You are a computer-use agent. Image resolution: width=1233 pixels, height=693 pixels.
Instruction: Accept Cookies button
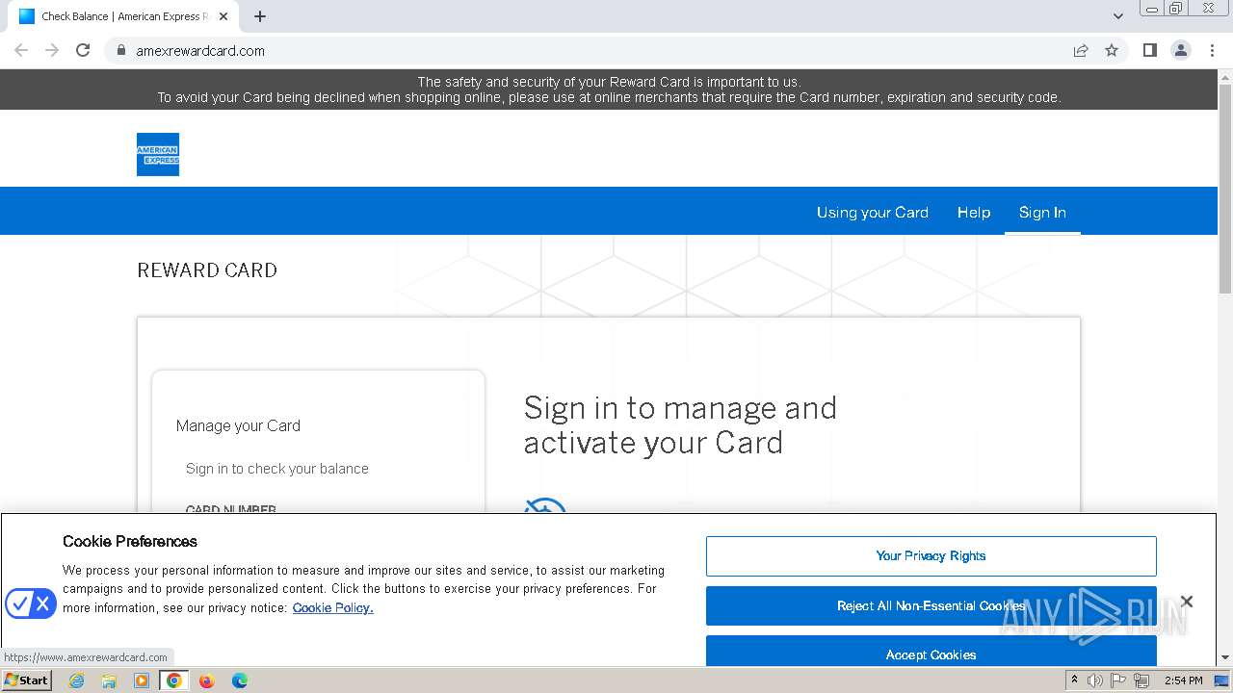(931, 652)
